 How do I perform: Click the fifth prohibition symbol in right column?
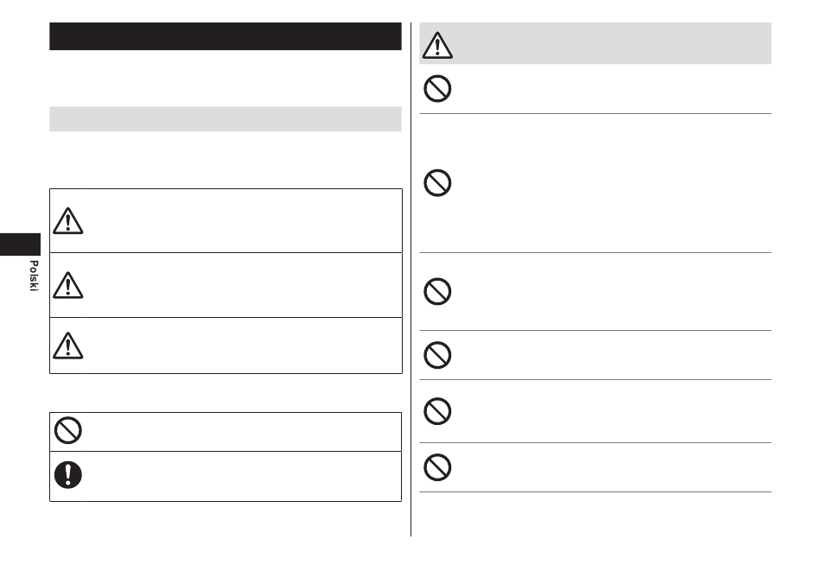tap(437, 411)
